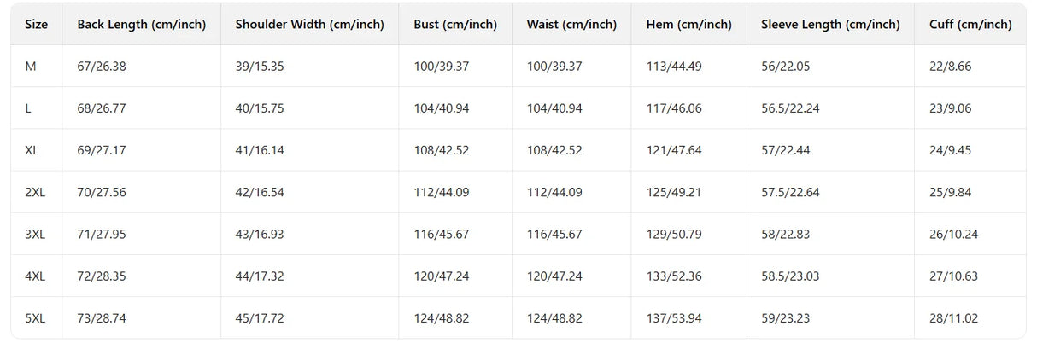Select the 4XL bust value 120/47.24

pos(441,276)
